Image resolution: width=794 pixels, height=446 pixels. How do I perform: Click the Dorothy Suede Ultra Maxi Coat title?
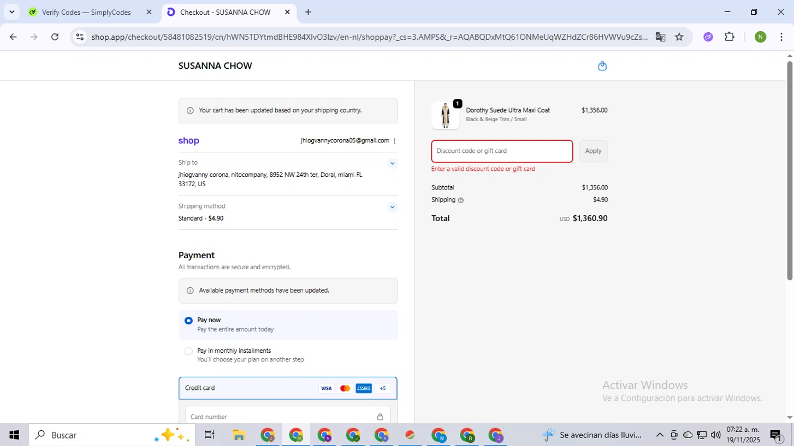click(x=508, y=110)
